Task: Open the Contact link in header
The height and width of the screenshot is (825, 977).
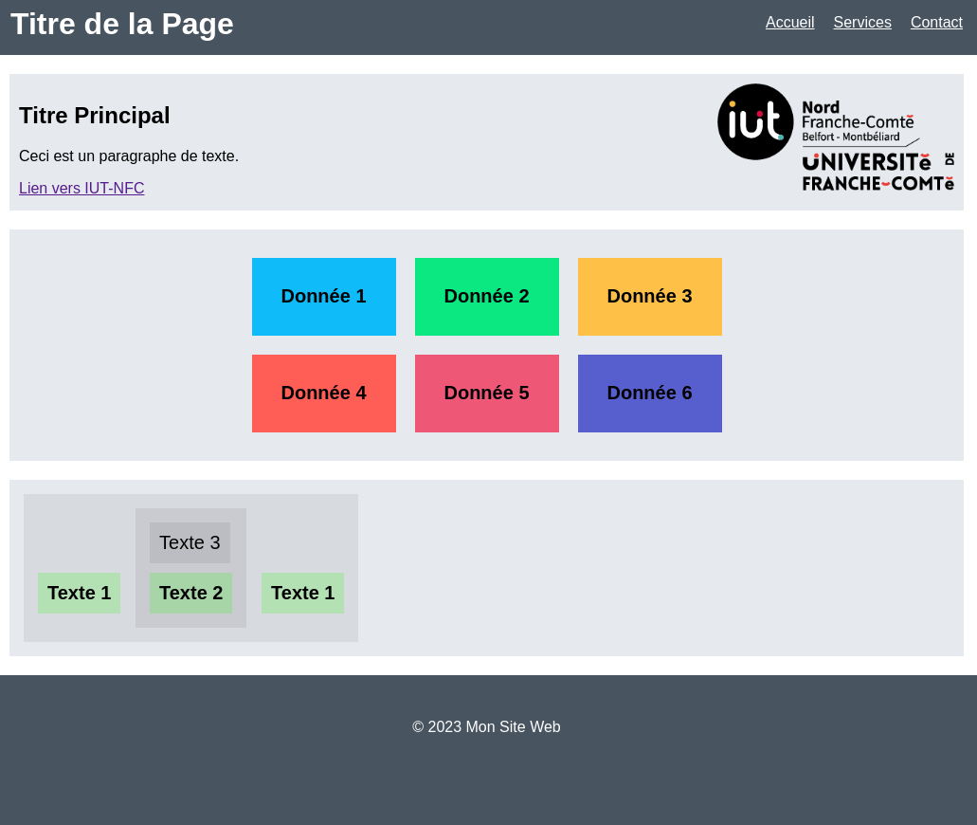Action: [x=935, y=23]
